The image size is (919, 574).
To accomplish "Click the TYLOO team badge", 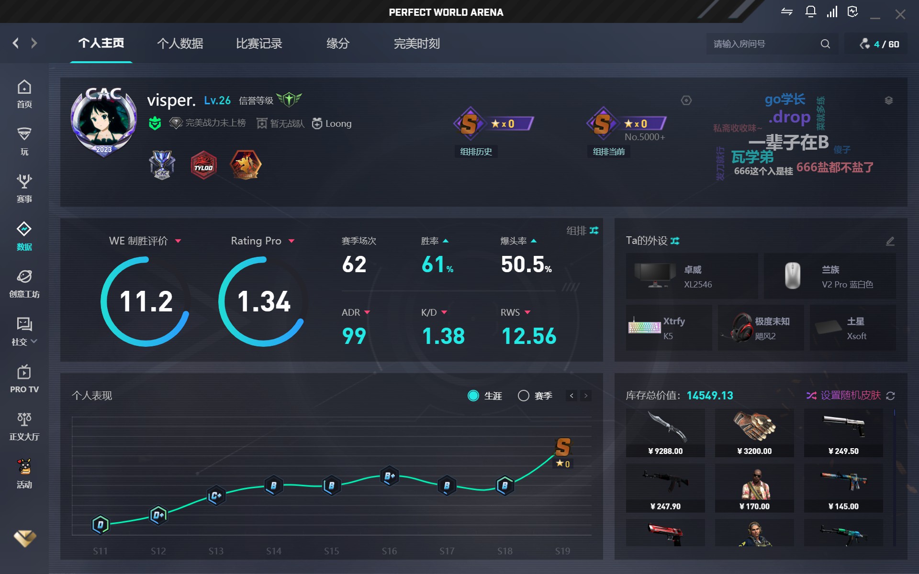I will pyautogui.click(x=203, y=165).
